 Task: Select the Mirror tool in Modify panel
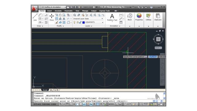[64, 19]
